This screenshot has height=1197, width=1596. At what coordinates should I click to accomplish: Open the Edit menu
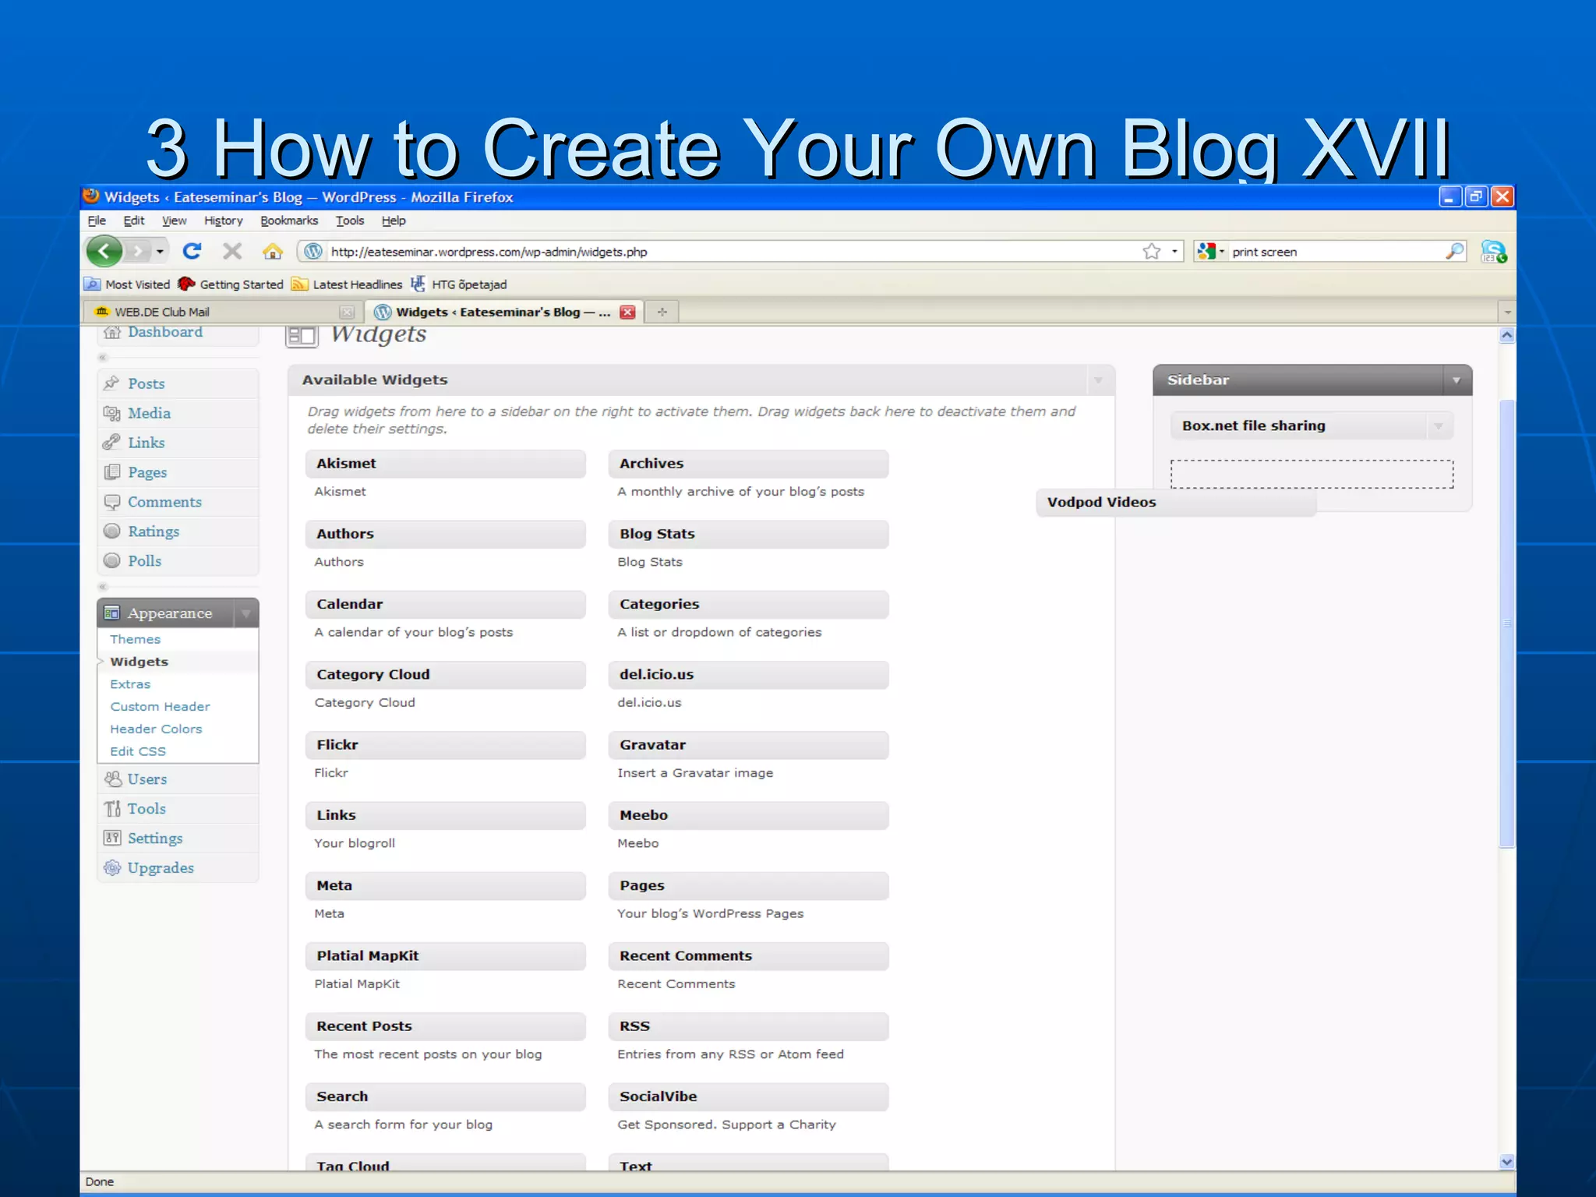point(134,221)
